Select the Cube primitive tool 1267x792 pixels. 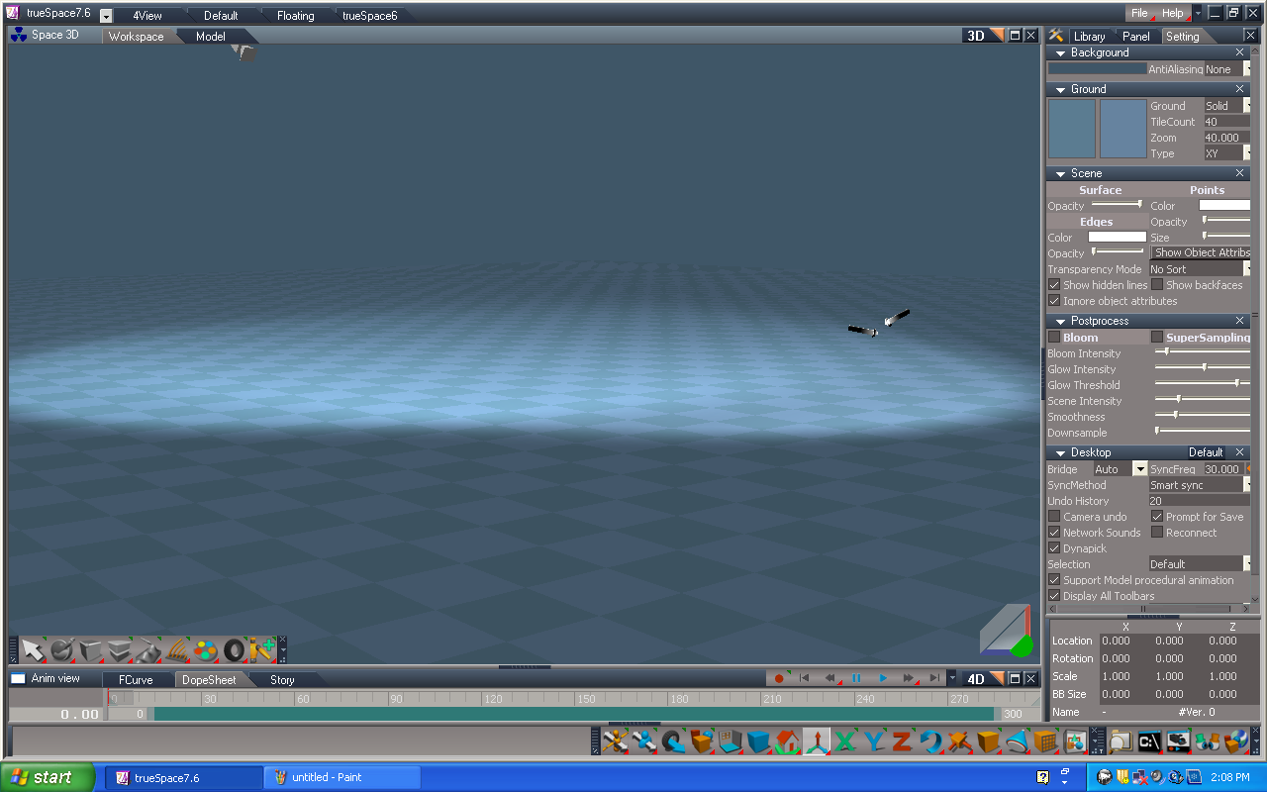90,650
